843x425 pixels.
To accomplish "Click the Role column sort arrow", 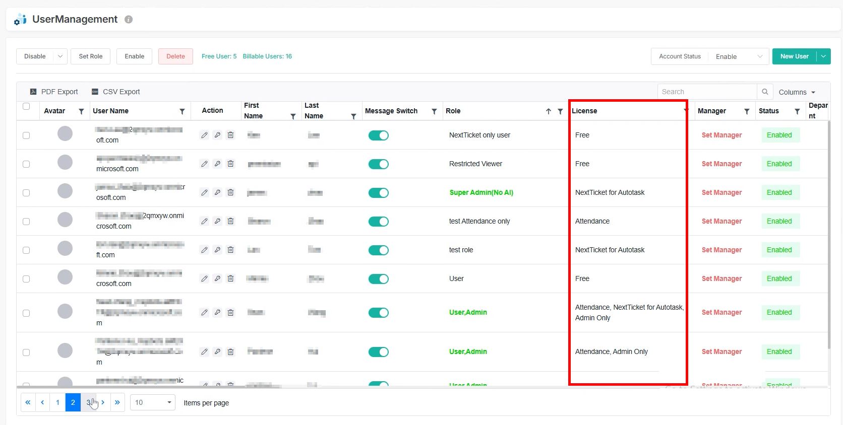I will [x=549, y=111].
